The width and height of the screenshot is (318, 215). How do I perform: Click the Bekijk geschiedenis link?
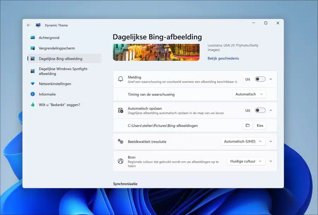223,58
